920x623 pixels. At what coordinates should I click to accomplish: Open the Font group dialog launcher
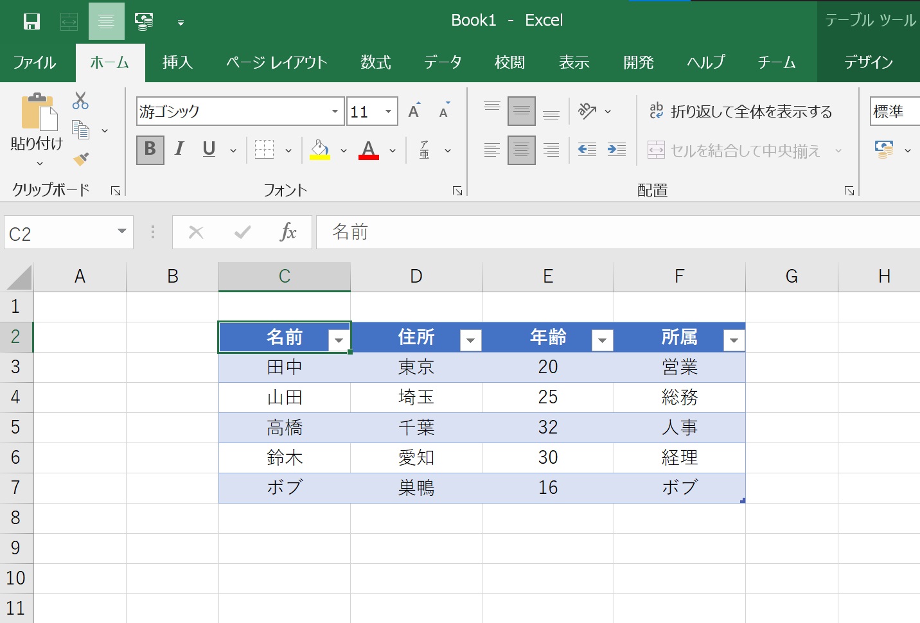(x=457, y=191)
